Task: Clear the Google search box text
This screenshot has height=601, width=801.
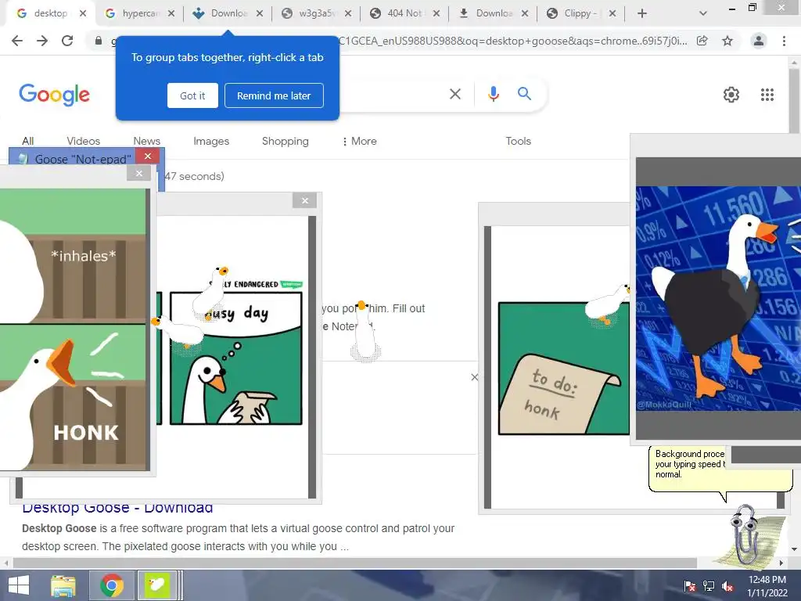Action: tap(454, 94)
